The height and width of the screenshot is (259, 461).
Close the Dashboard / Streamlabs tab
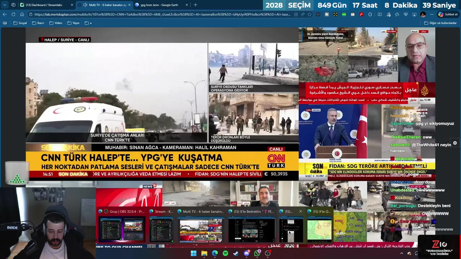point(72,5)
